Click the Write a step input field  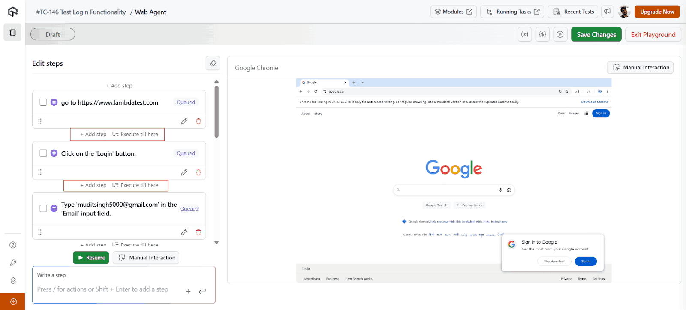pyautogui.click(x=124, y=285)
